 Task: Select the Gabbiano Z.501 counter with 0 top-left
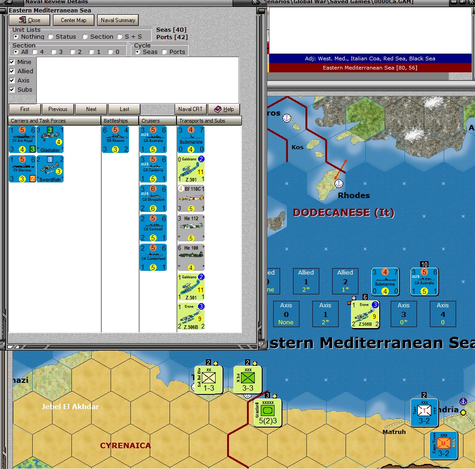(x=191, y=169)
